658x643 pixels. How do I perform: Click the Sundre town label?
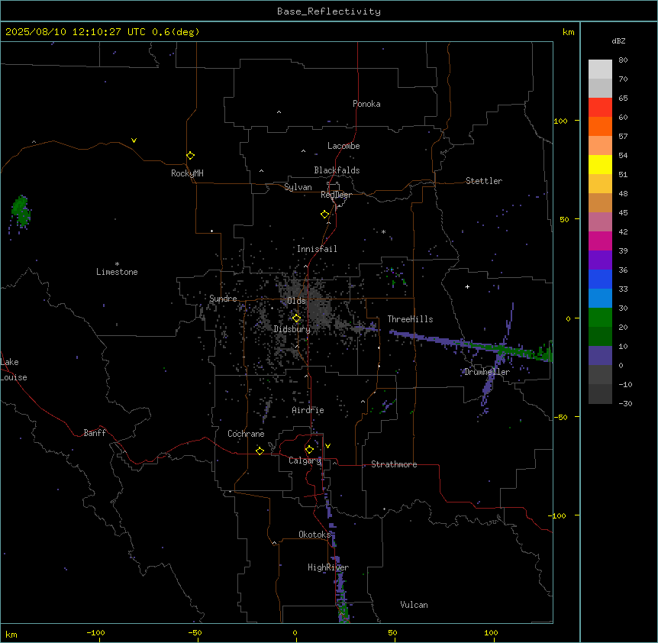tap(223, 299)
